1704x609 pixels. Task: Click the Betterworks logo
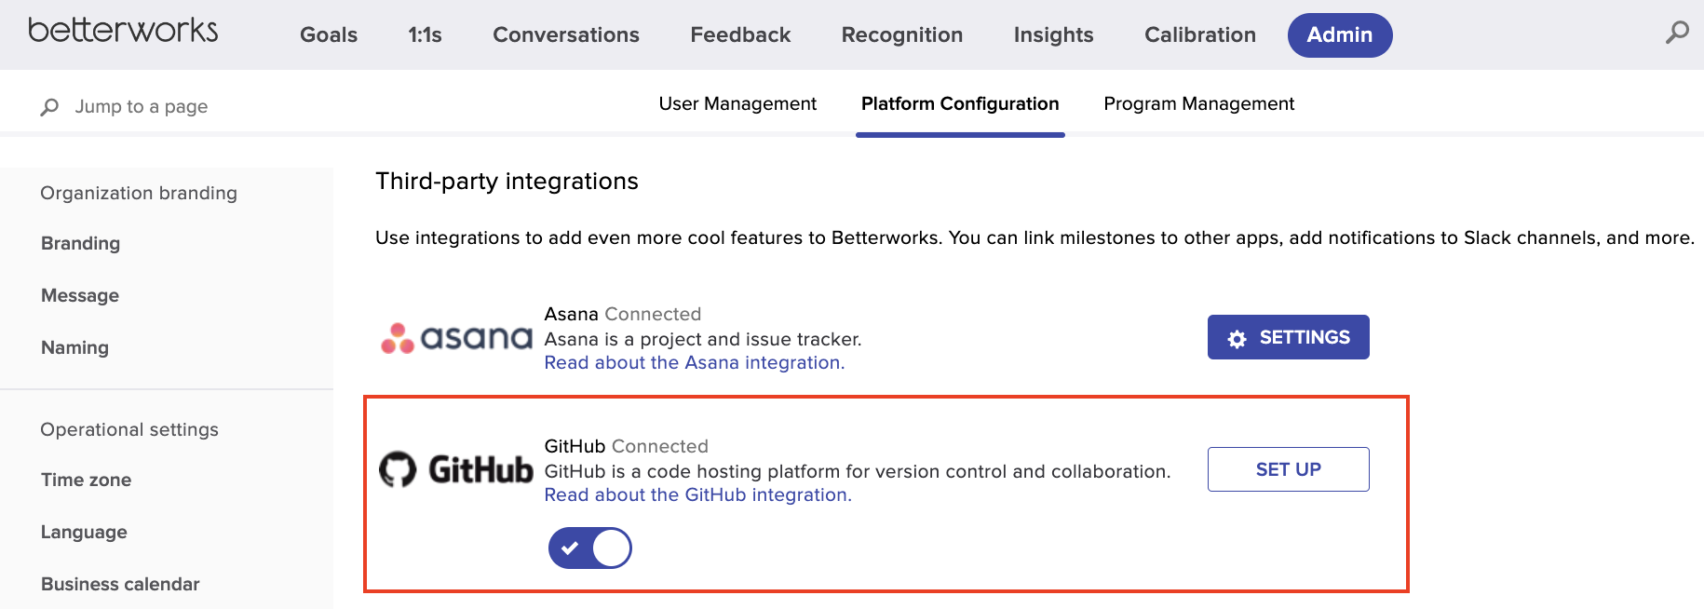coord(123,31)
